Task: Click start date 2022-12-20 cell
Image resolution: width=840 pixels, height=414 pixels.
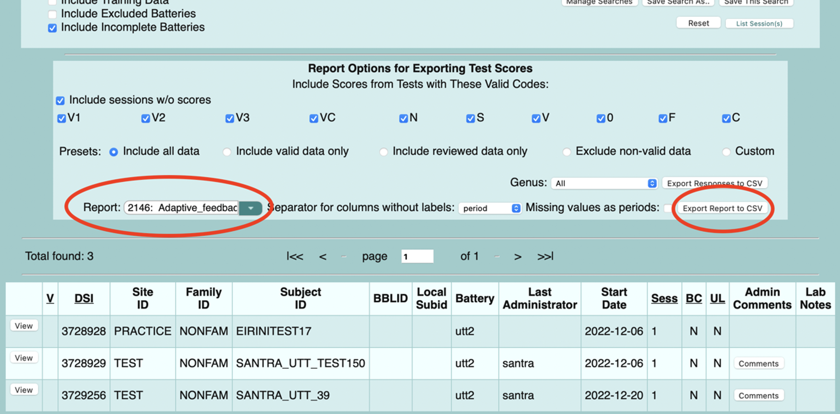Action: tap(614, 395)
